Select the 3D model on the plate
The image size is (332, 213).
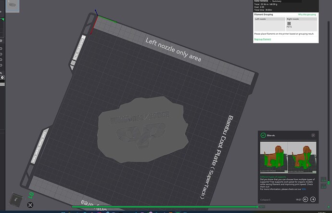coord(142,129)
